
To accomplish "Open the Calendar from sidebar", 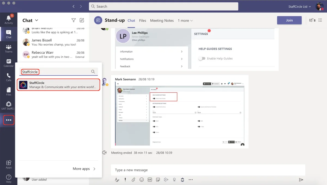I will 9,63.
